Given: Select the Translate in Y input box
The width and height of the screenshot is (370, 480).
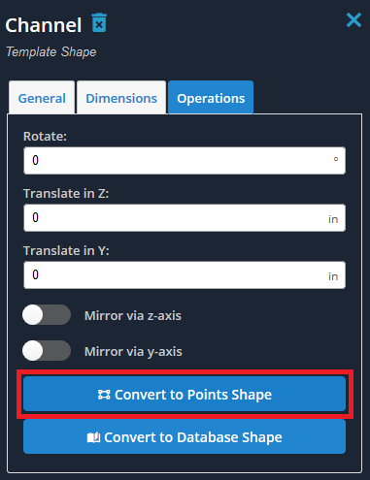Looking at the screenshot, I should pyautogui.click(x=185, y=275).
